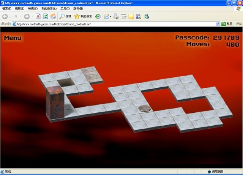Click the Edit page toolbar icon
The height and width of the screenshot is (175, 243).
(123, 16)
